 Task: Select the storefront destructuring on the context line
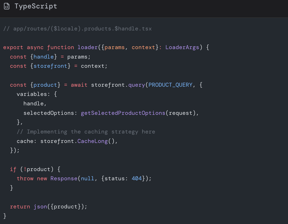click(50, 66)
